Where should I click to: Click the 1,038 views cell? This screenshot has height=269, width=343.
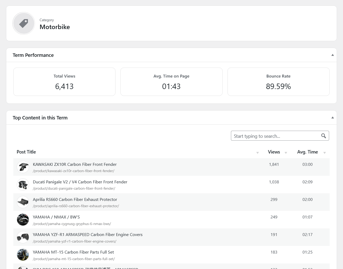pos(274,182)
